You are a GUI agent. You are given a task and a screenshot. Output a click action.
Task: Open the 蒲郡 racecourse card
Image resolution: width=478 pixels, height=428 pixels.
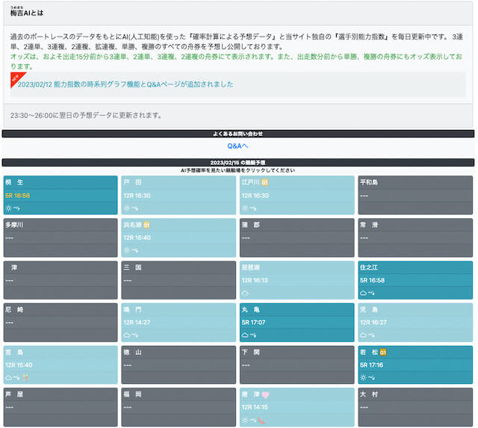(x=297, y=238)
